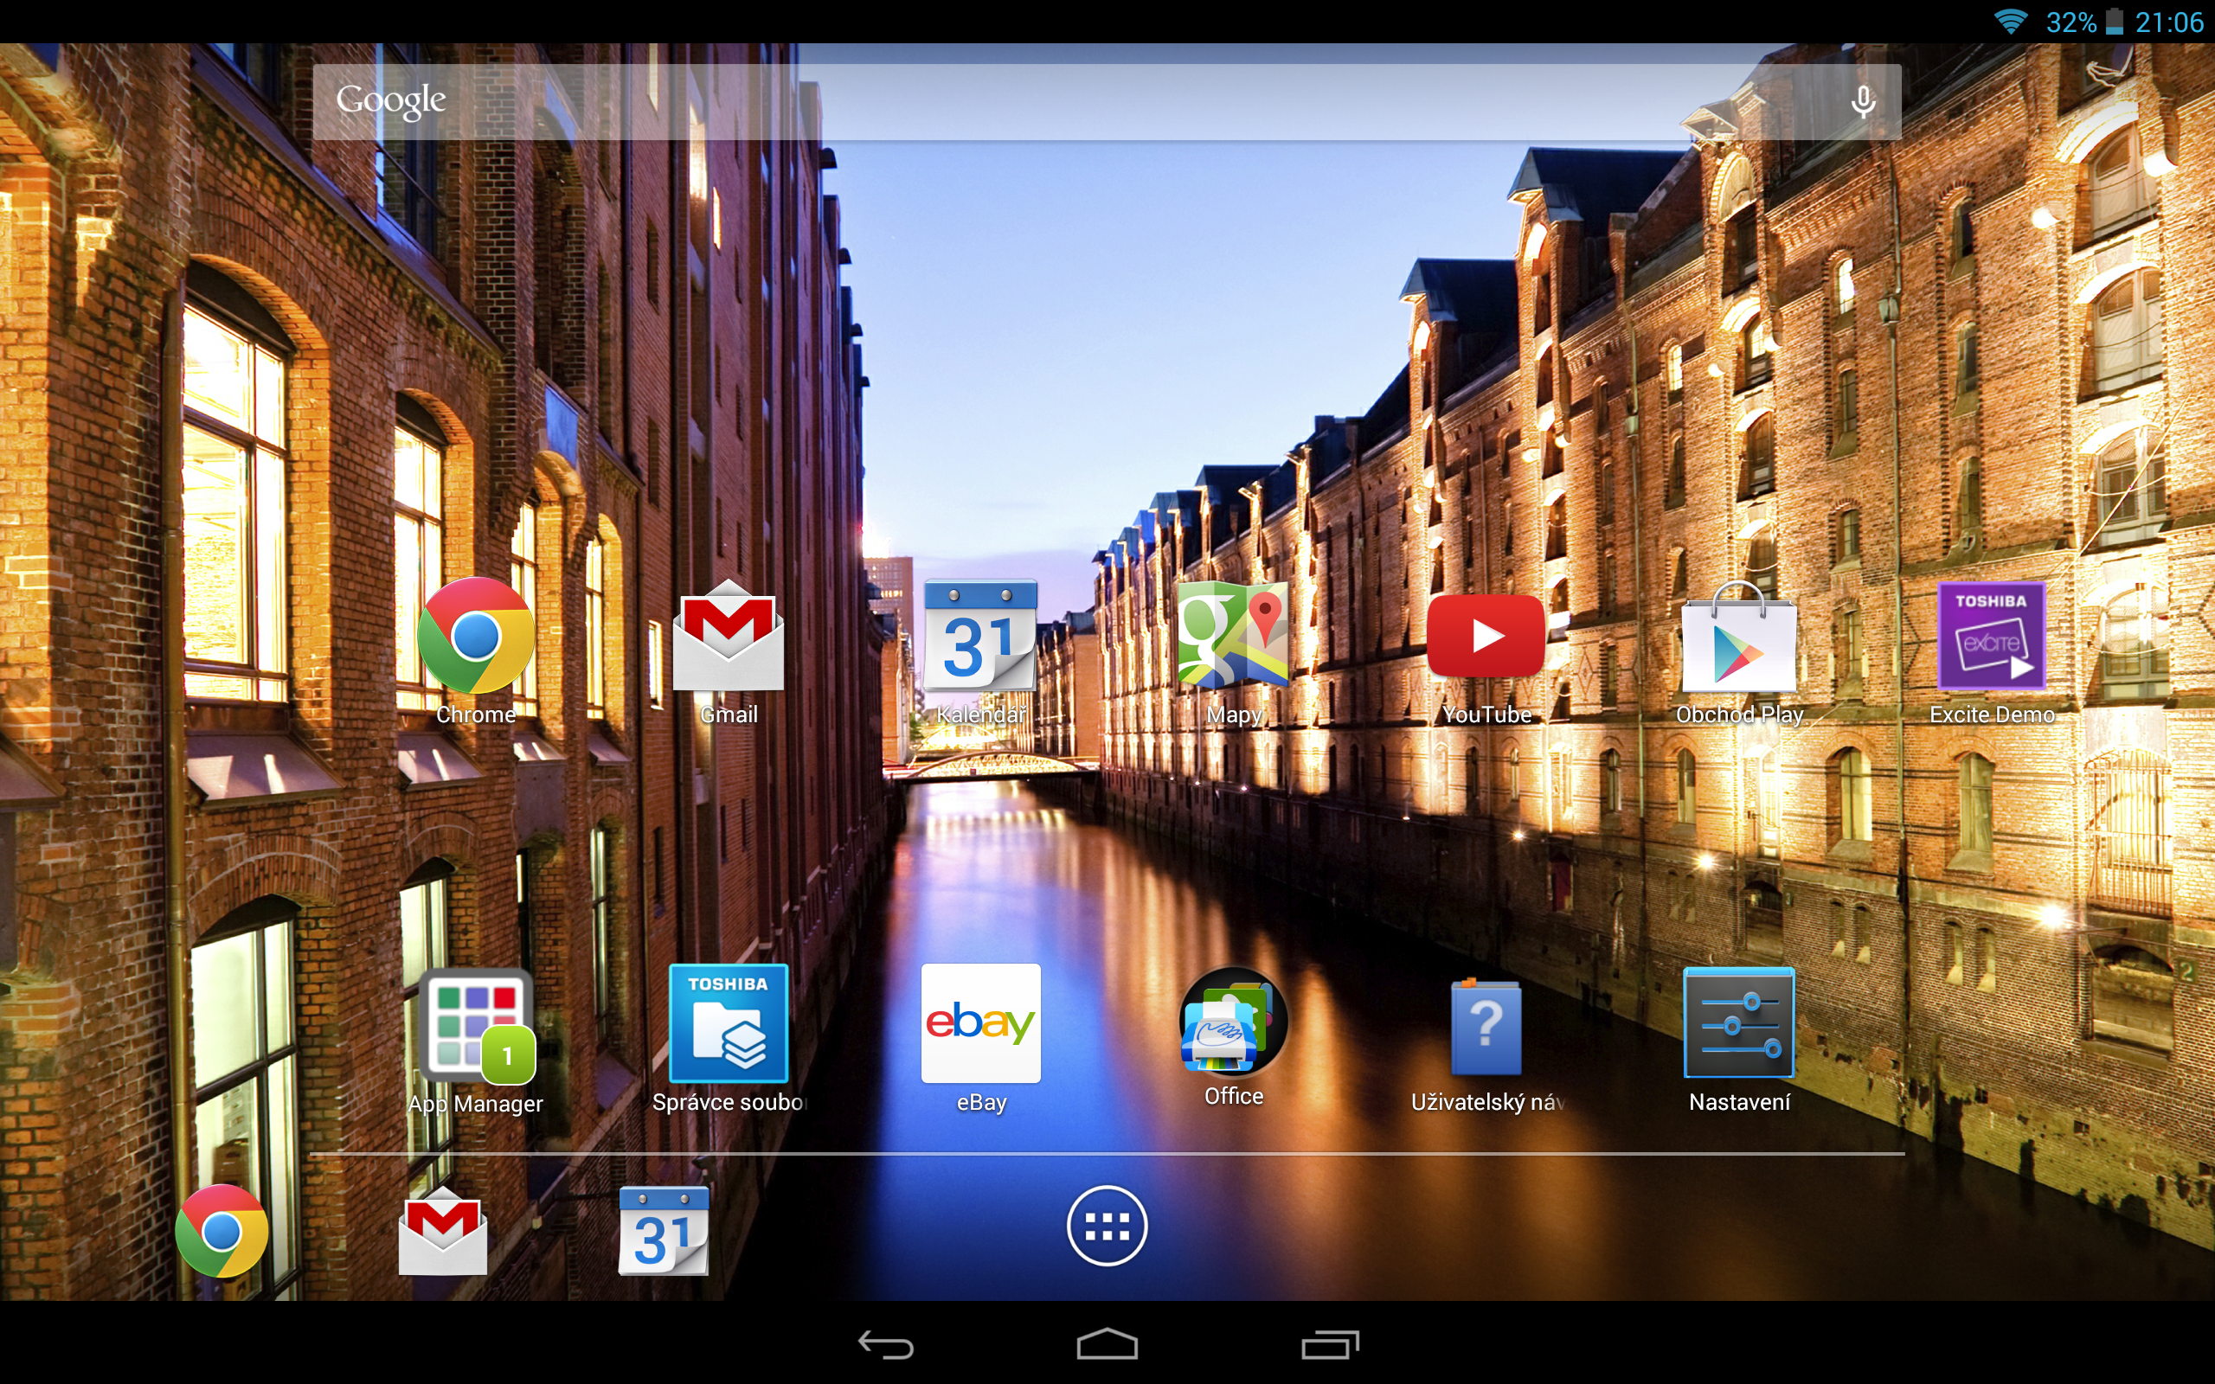Open the Office print app

pos(1233,1022)
